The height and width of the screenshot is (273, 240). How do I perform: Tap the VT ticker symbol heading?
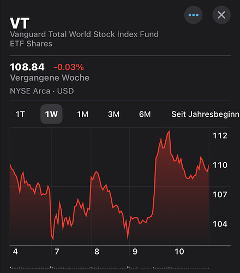click(20, 23)
